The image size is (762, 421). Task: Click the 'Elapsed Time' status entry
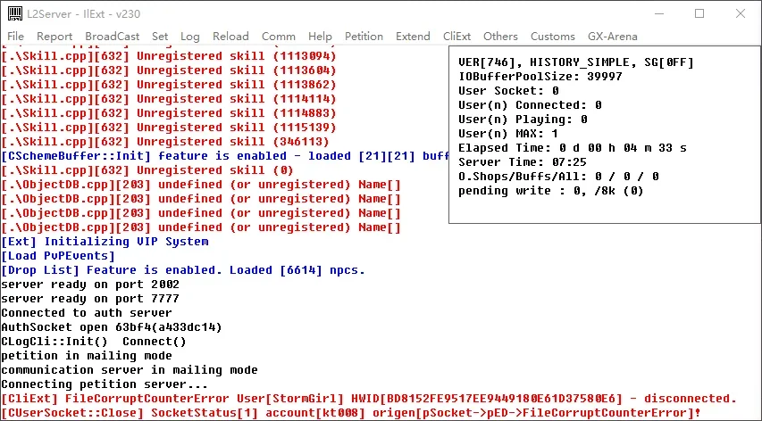573,148
